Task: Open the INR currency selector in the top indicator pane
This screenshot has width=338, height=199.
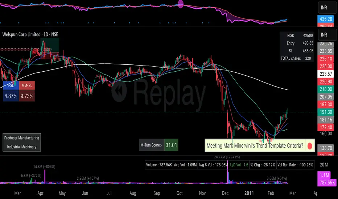Action: pyautogui.click(x=327, y=8)
